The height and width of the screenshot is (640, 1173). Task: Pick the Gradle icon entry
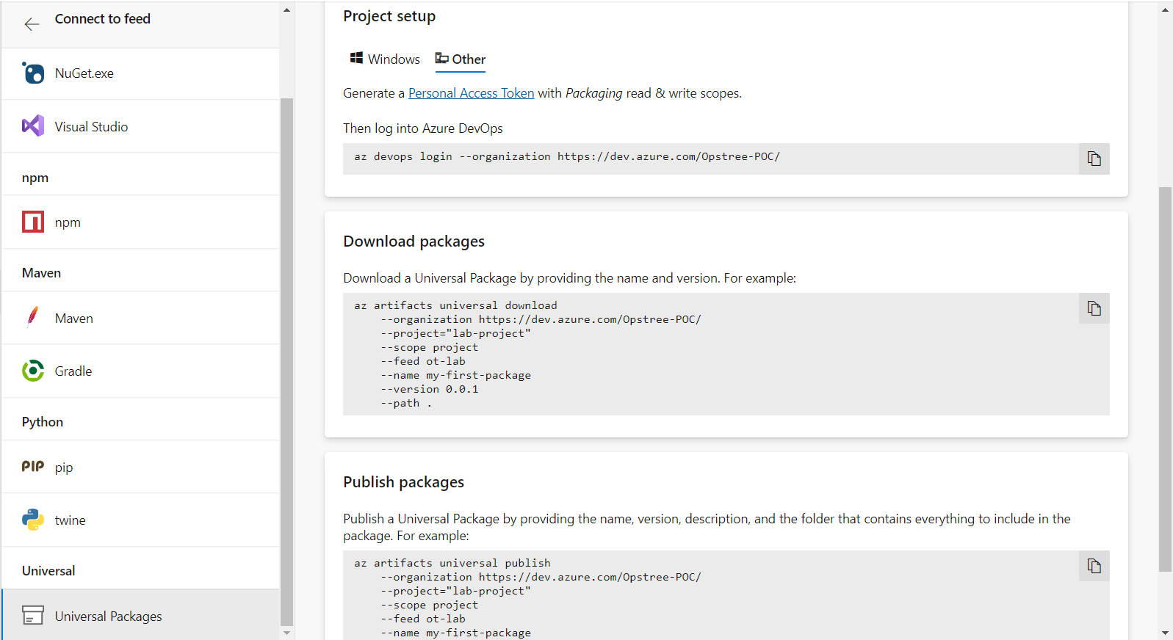click(33, 371)
